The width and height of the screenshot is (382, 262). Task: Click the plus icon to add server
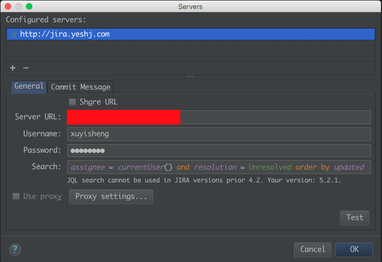(13, 68)
